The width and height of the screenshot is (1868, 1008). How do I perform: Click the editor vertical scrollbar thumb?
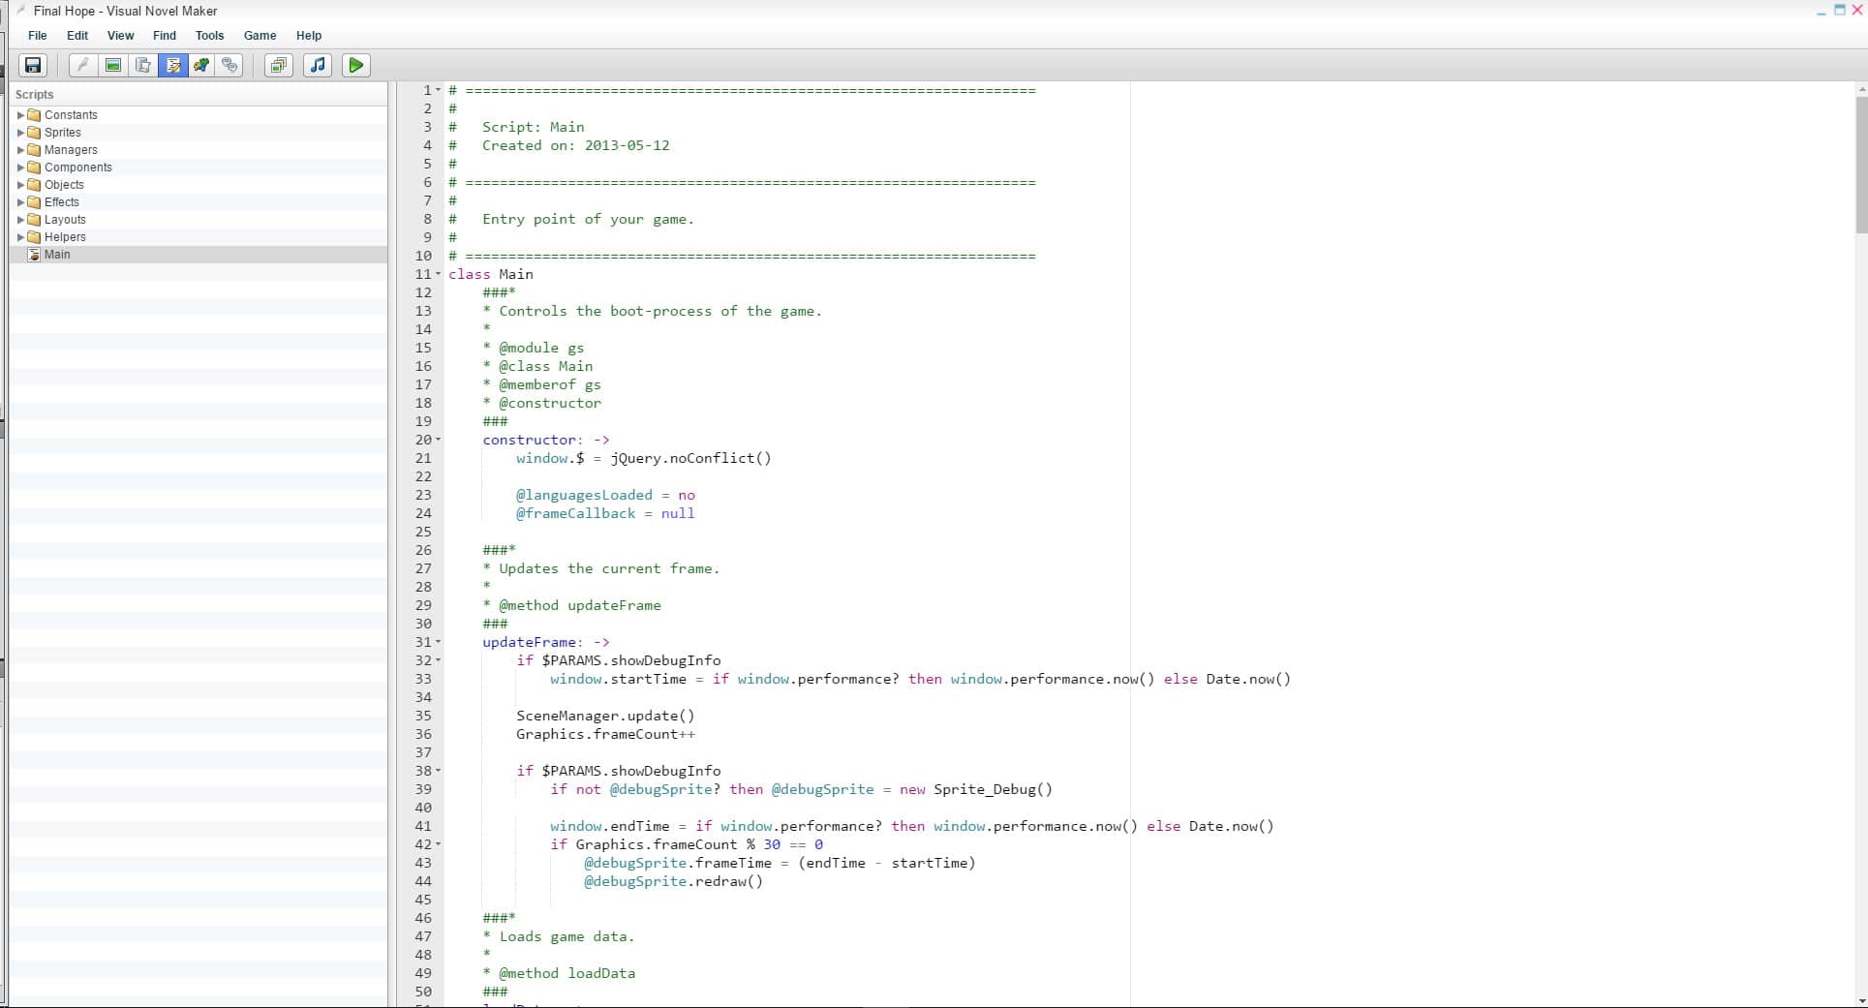[1861, 165]
